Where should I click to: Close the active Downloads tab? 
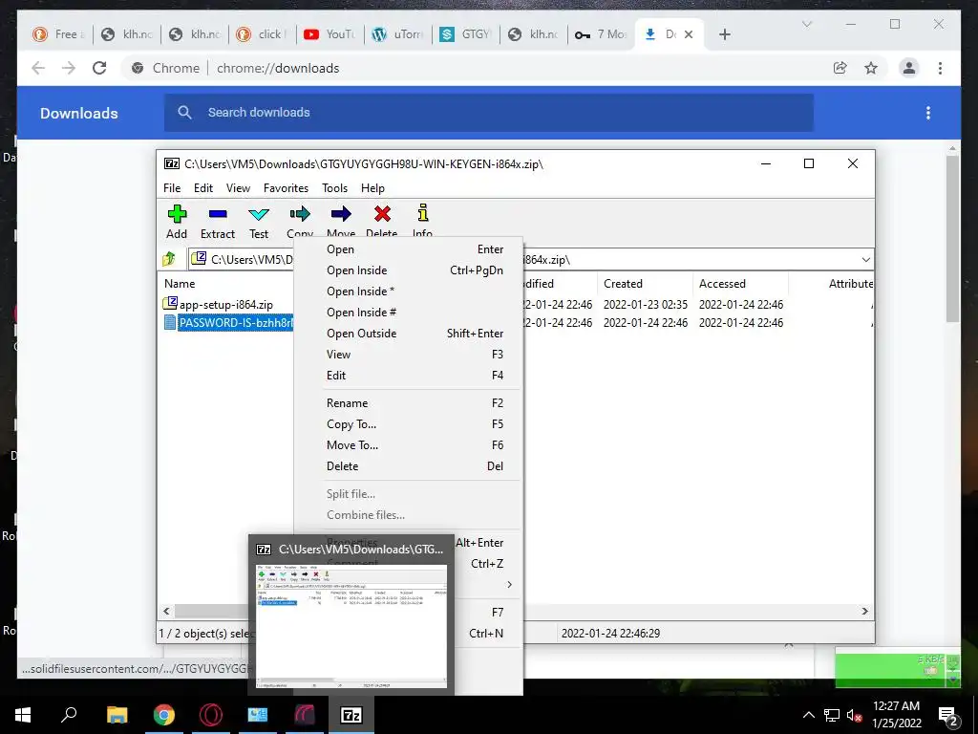coord(689,34)
